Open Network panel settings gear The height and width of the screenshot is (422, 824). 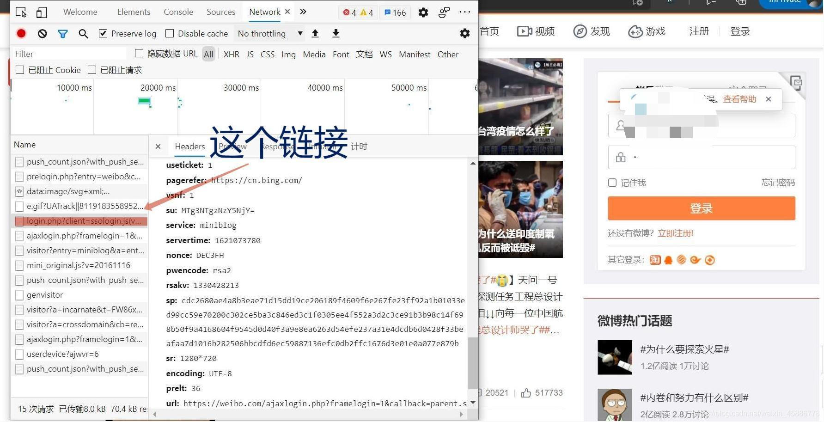(x=465, y=33)
